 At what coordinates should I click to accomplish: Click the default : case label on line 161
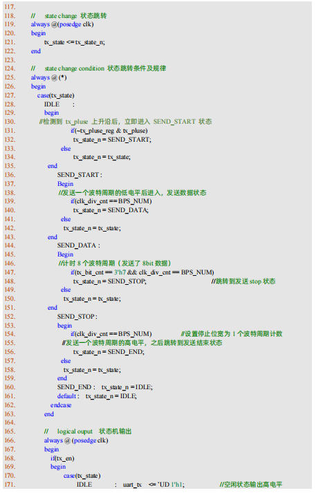68,396
